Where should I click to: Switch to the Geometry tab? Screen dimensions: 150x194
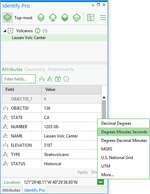(35, 70)
